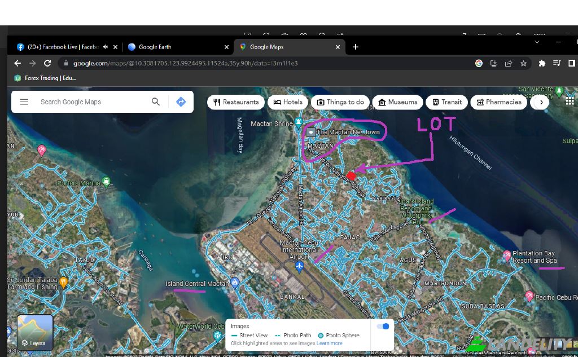The width and height of the screenshot is (578, 357).
Task: Open the browser extensions puzzle icon
Action: click(x=542, y=63)
